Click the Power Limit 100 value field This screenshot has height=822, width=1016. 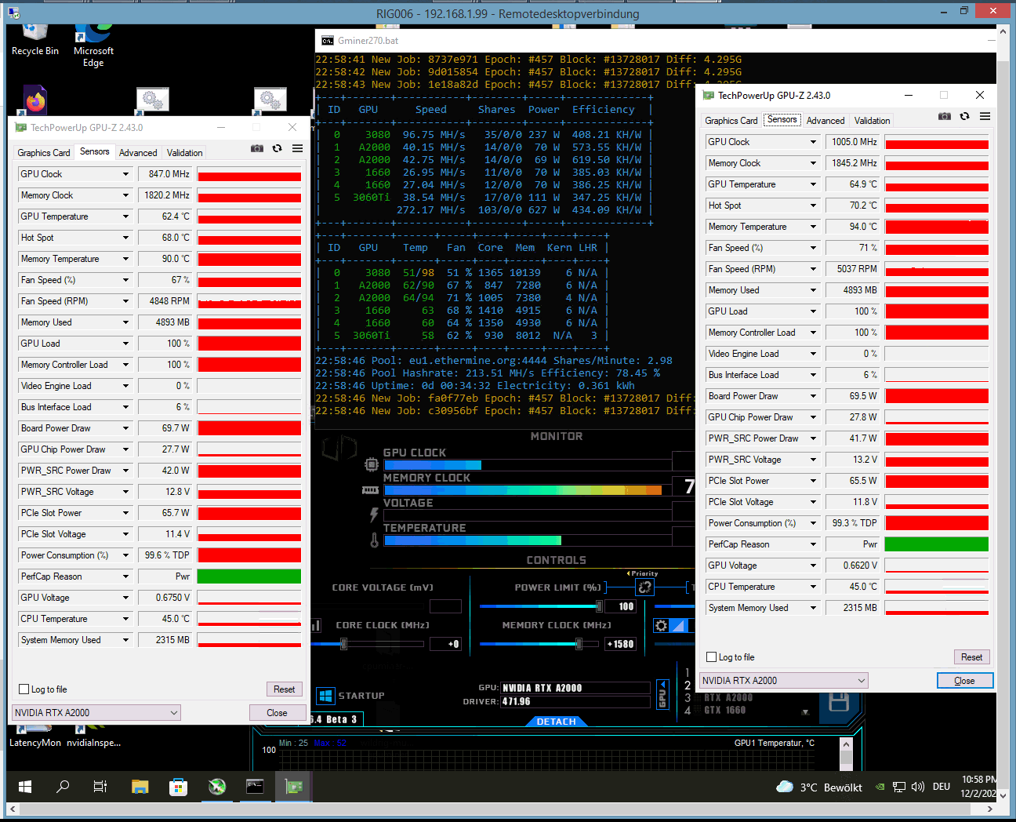point(620,606)
